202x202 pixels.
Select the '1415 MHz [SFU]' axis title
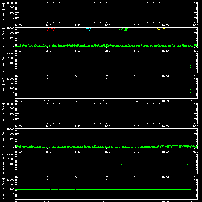coord(4,88)
